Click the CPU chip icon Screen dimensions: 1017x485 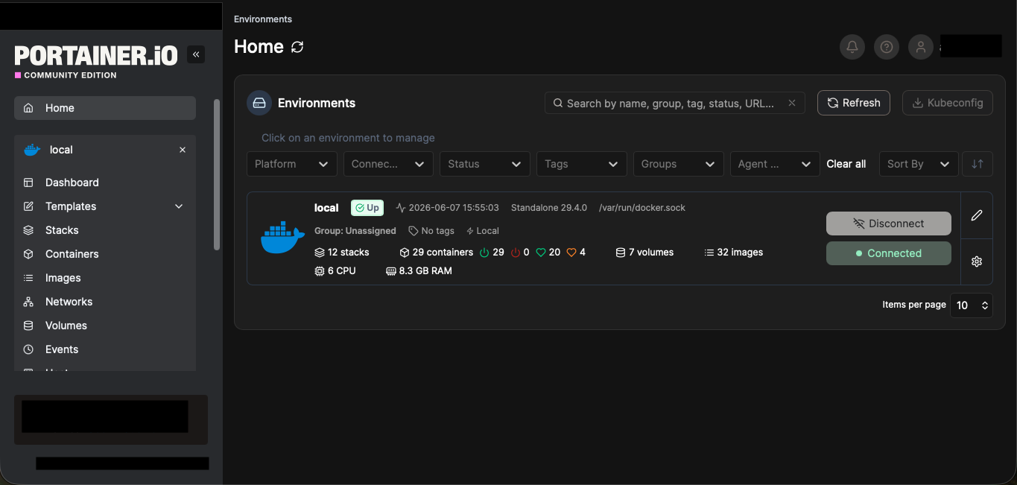320,271
